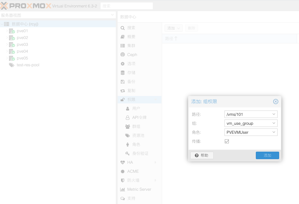
Task: Click the cluster icon for 集群
Action: pos(123,46)
